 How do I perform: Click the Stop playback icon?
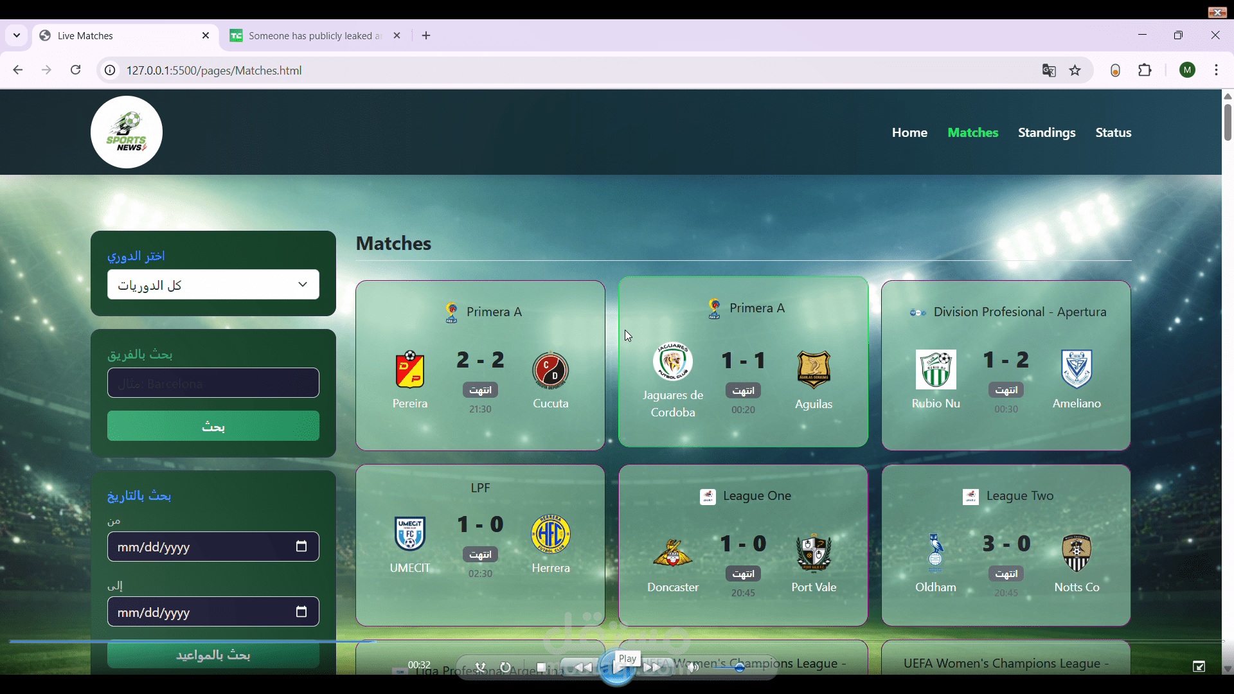[541, 668]
